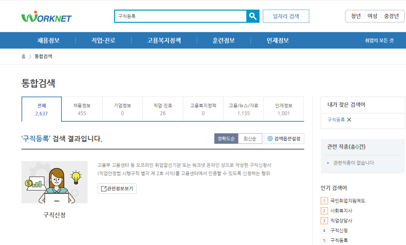Click the 일자리 검색 button
Image resolution: width=406 pixels, height=245 pixels.
pos(285,16)
